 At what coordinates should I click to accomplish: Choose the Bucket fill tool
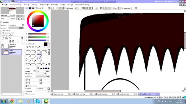click(28, 56)
